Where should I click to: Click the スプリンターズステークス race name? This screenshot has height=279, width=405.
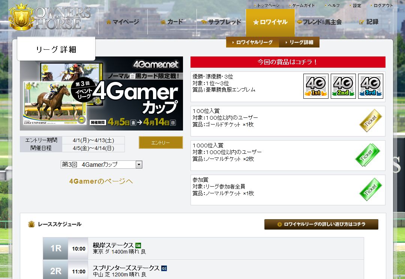point(126,268)
